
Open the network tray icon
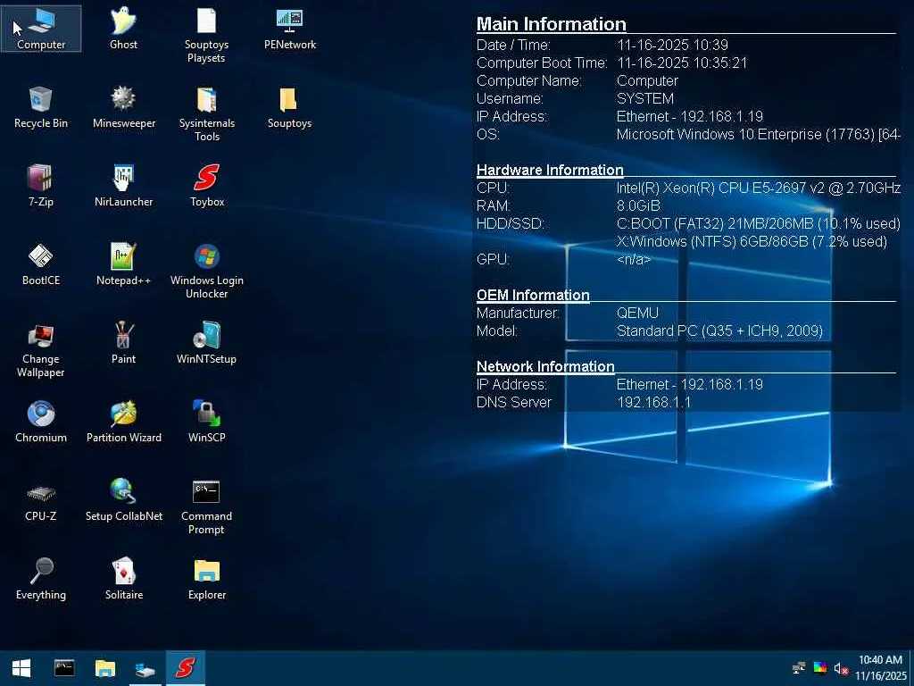[799, 668]
